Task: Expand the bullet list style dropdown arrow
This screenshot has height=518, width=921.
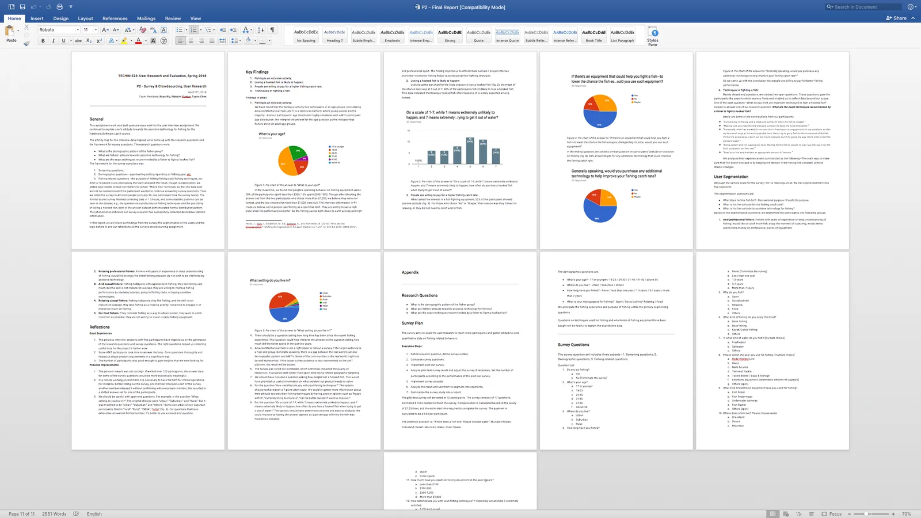Action: pyautogui.click(x=185, y=30)
